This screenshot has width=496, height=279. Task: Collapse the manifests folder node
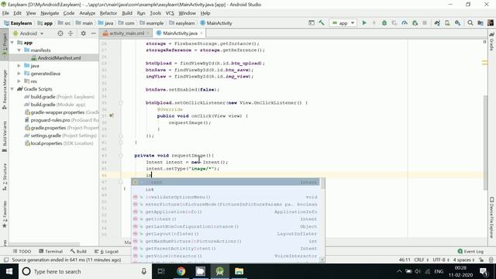click(19, 50)
